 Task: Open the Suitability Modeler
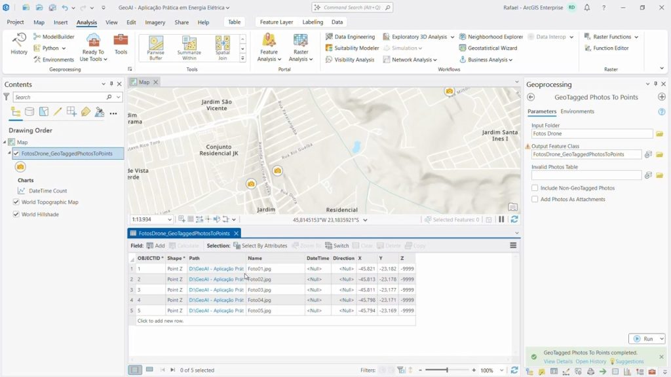(x=352, y=48)
